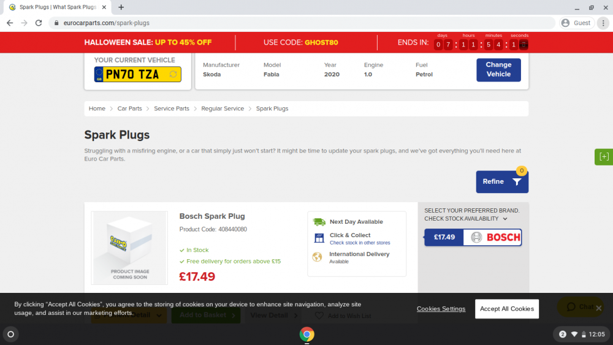Click the padlock site info icon

coord(56,23)
